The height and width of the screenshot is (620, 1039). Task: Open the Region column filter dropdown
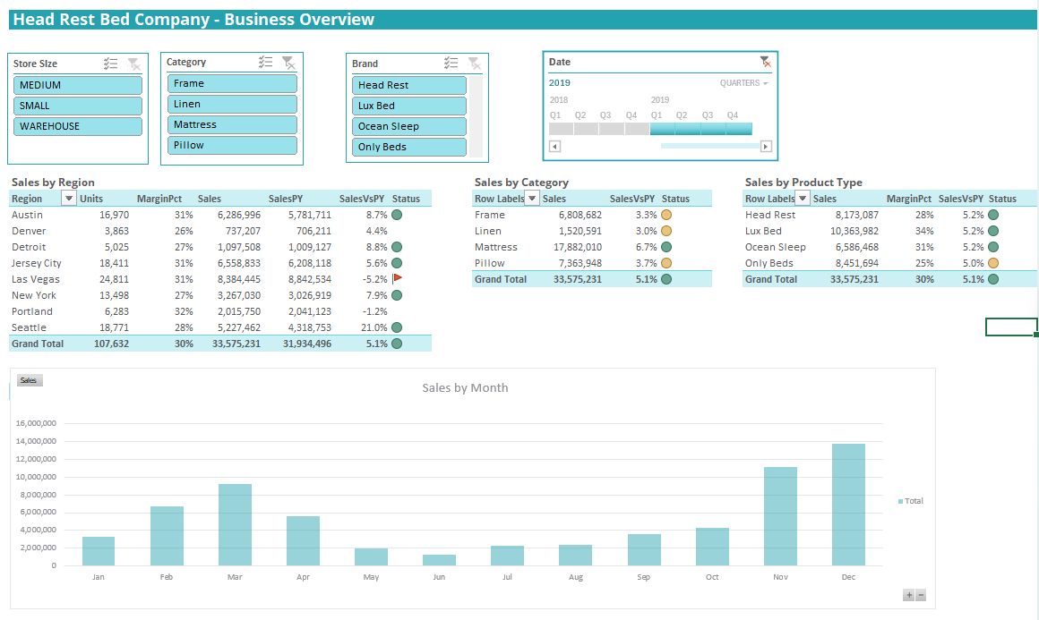[x=68, y=198]
